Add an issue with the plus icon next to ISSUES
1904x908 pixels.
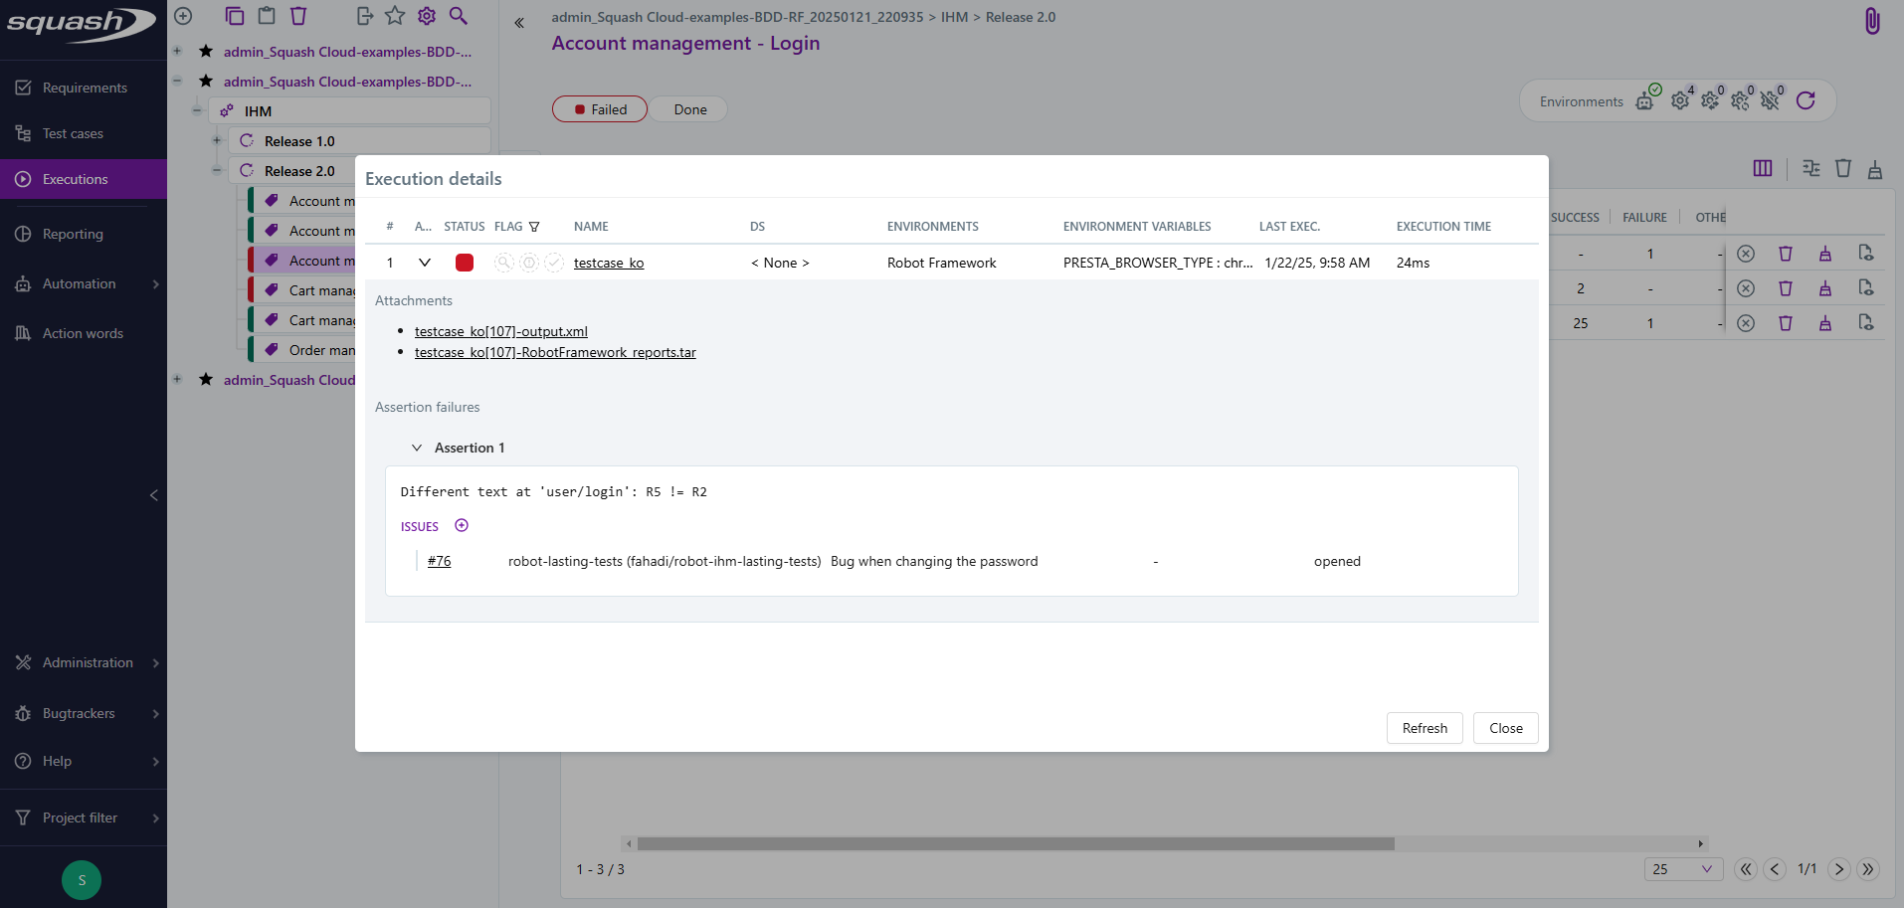(462, 525)
